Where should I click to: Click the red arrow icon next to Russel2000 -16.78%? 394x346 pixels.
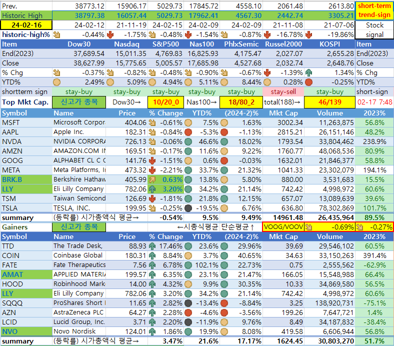pos(267,34)
